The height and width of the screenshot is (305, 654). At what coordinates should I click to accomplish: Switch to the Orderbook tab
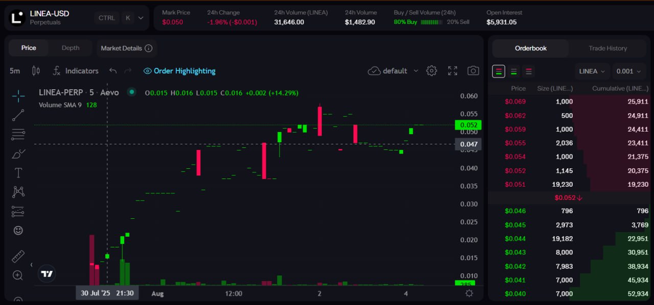point(530,48)
